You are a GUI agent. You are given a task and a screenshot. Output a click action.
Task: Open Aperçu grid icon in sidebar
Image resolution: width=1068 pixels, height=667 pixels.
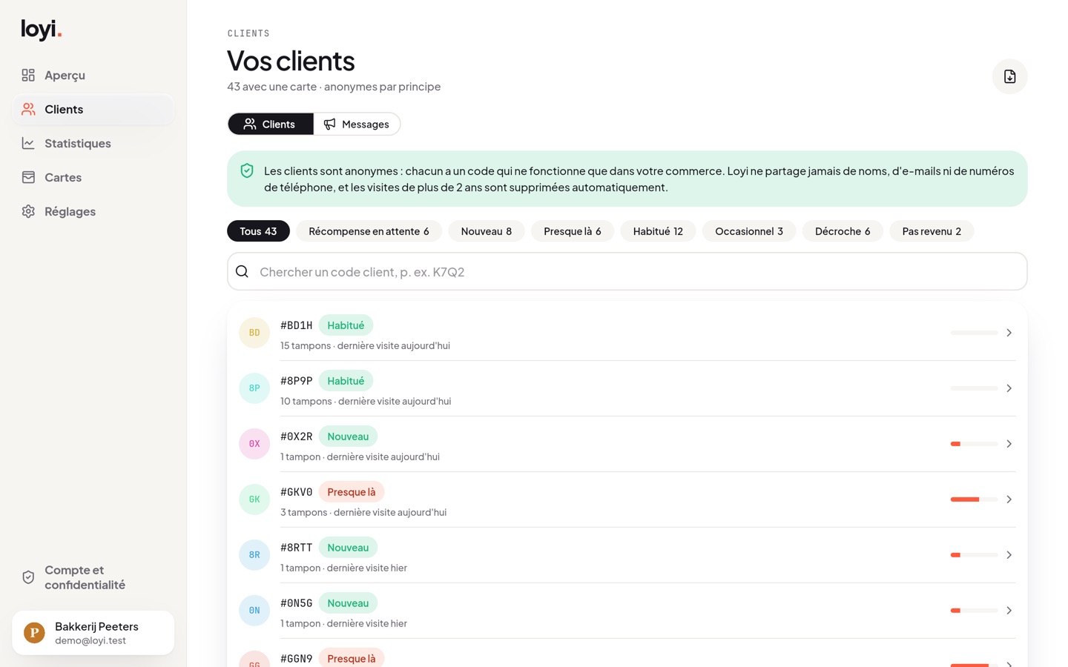pos(28,75)
